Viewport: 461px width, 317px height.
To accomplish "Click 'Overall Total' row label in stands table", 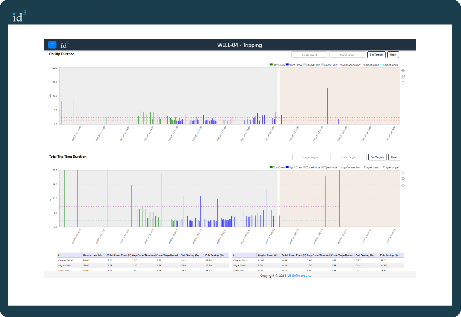I will click(65, 260).
